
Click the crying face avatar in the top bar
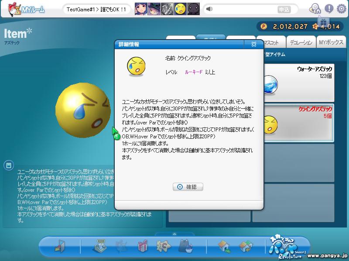click(x=180, y=9)
